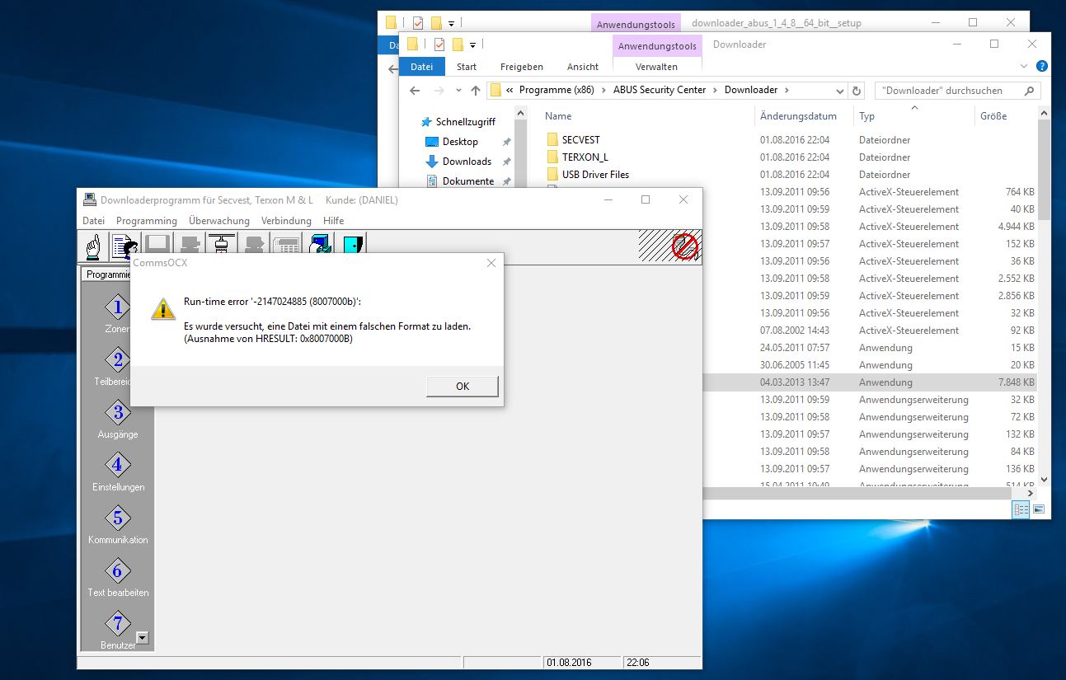Image resolution: width=1066 pixels, height=680 pixels.
Task: Open Einstellungen diamond icon number 4
Action: 117,465
